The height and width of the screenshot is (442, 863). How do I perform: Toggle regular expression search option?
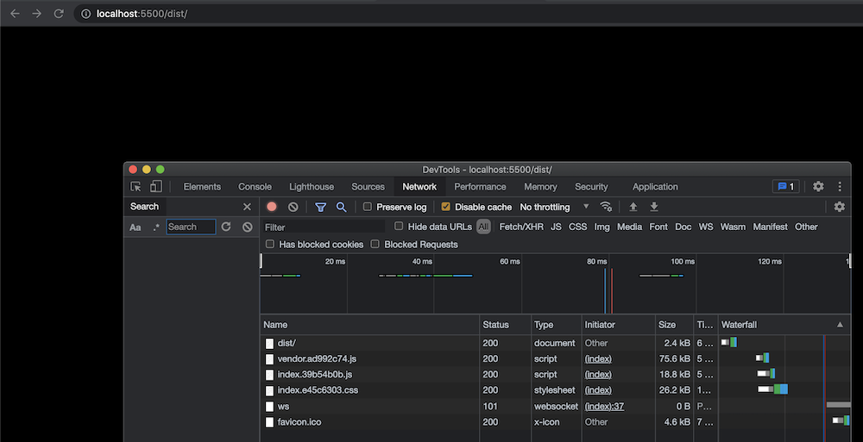coord(156,227)
